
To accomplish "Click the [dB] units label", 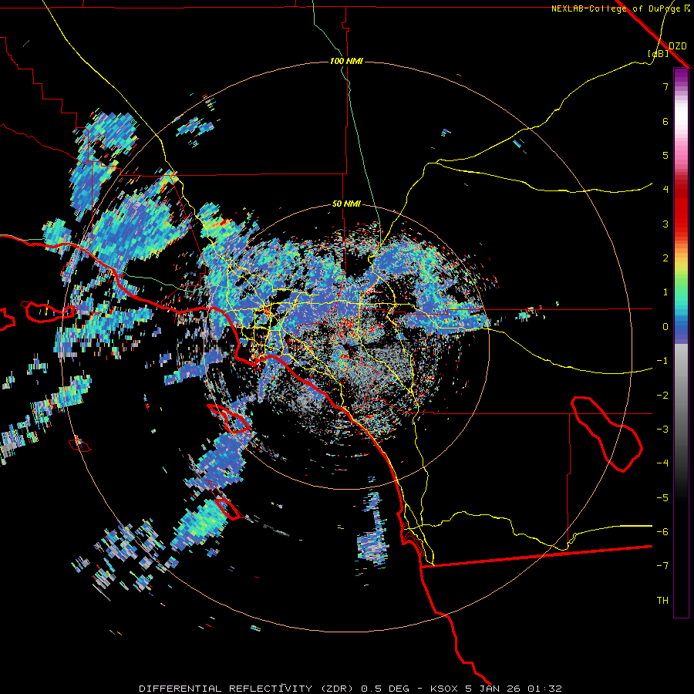I will point(659,54).
